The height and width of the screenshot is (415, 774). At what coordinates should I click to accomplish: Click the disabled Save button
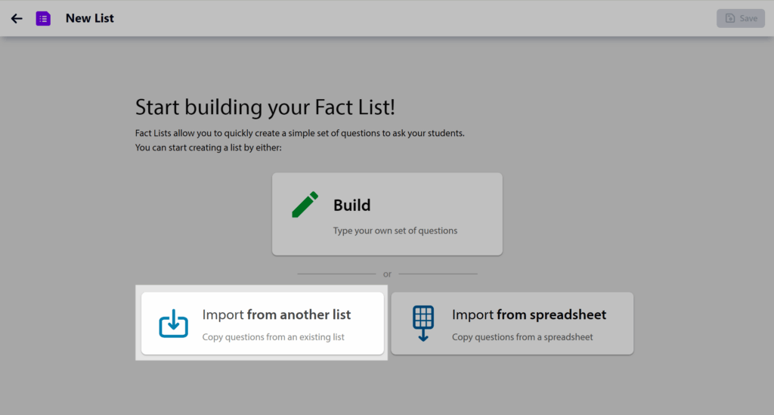point(741,18)
